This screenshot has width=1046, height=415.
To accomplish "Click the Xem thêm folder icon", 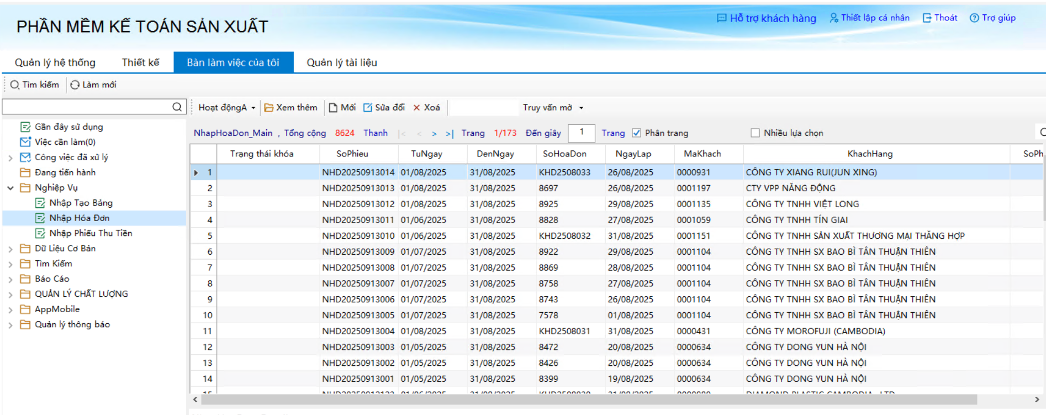I will pos(269,108).
